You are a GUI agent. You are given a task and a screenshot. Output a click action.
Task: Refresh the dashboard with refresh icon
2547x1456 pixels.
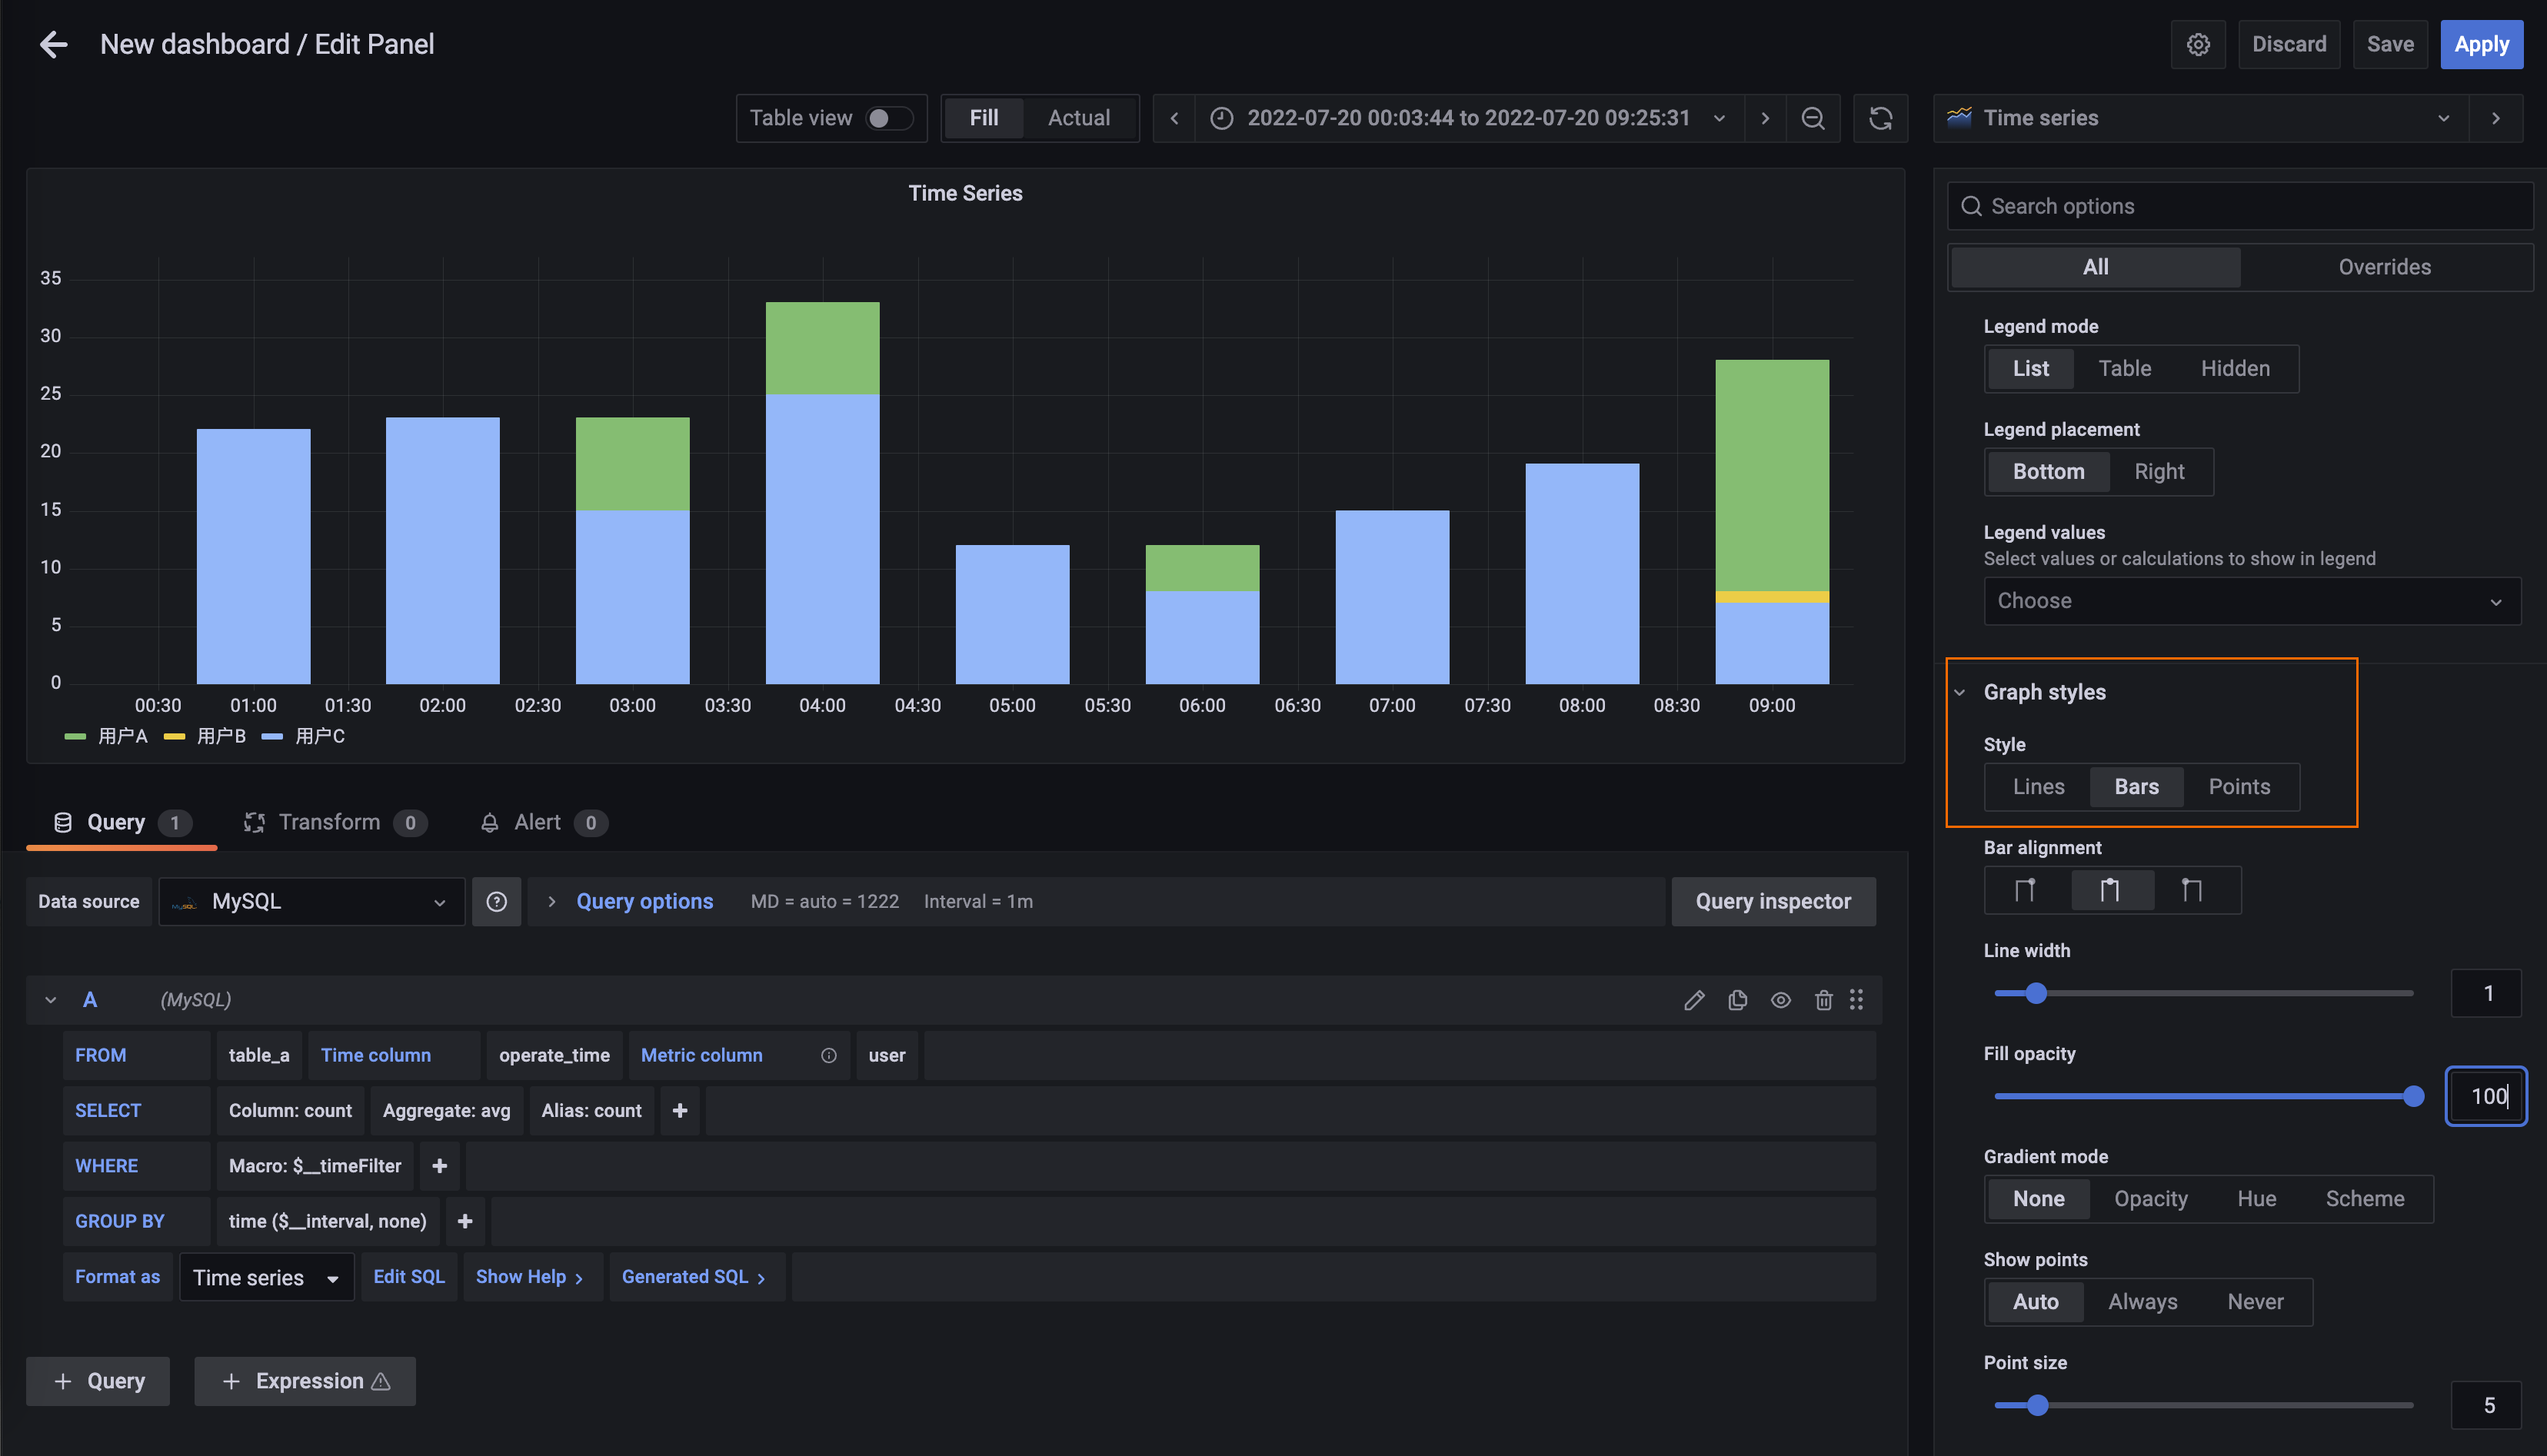coord(1879,118)
